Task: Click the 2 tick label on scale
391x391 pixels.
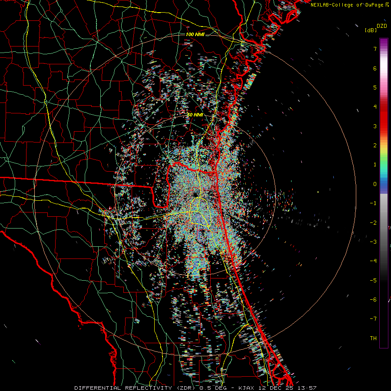Action: 375,146
